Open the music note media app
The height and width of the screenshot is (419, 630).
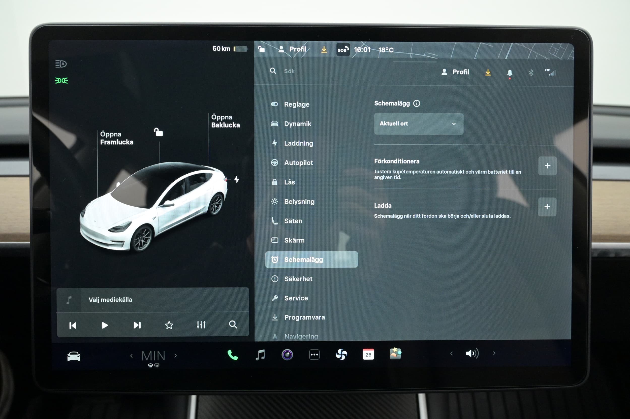[x=260, y=355]
